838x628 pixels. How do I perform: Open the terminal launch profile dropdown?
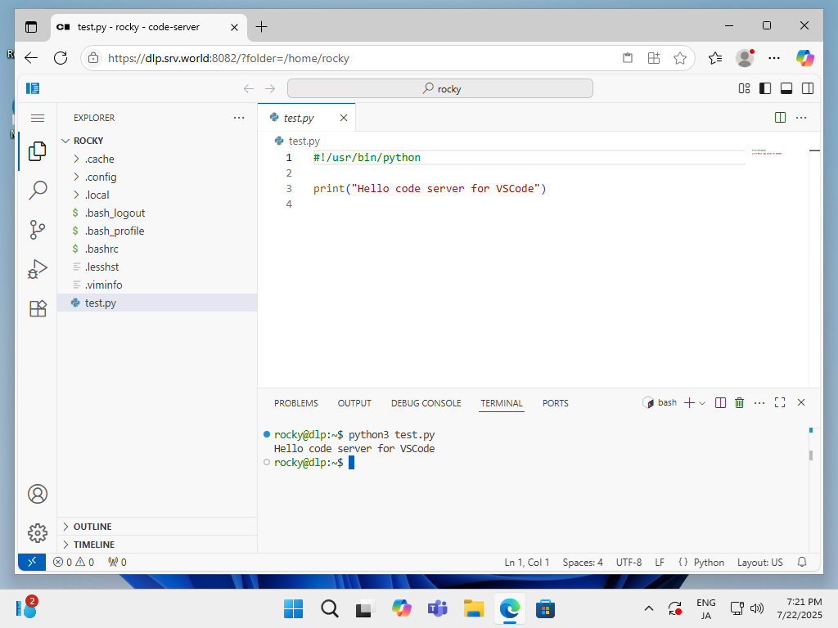coord(701,402)
